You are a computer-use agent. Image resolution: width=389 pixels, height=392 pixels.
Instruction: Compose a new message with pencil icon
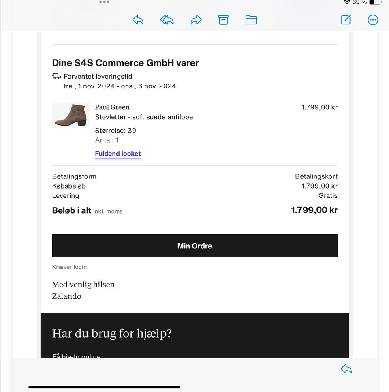pyautogui.click(x=346, y=20)
